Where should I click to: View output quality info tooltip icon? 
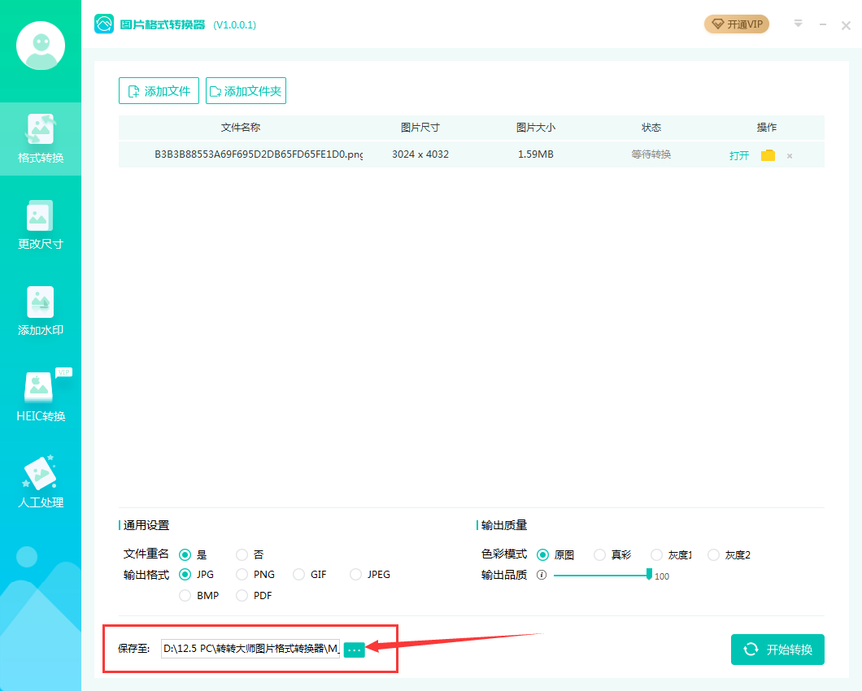pos(542,575)
